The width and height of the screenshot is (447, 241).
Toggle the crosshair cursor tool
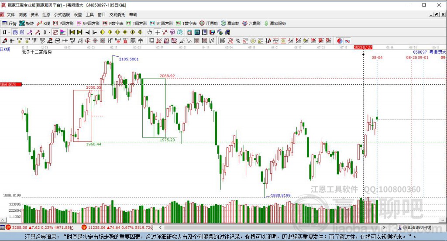pyautogui.click(x=157, y=32)
